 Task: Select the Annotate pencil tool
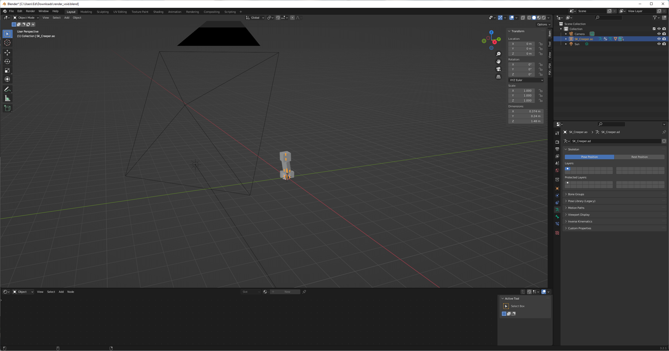tap(7, 89)
